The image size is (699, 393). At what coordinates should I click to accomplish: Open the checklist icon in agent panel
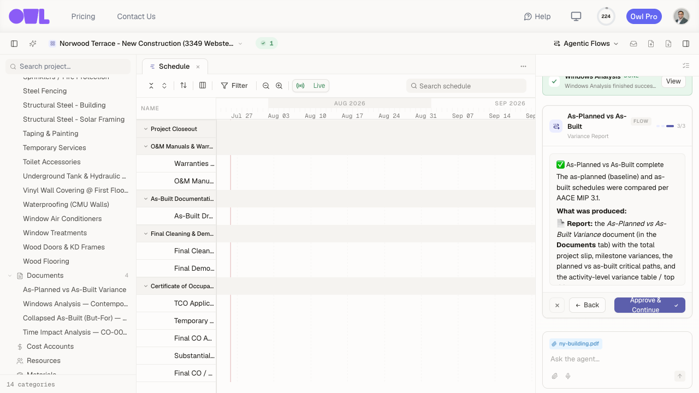click(x=686, y=65)
